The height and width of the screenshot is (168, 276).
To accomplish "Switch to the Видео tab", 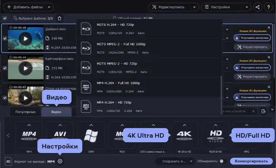I will tap(57, 112).
